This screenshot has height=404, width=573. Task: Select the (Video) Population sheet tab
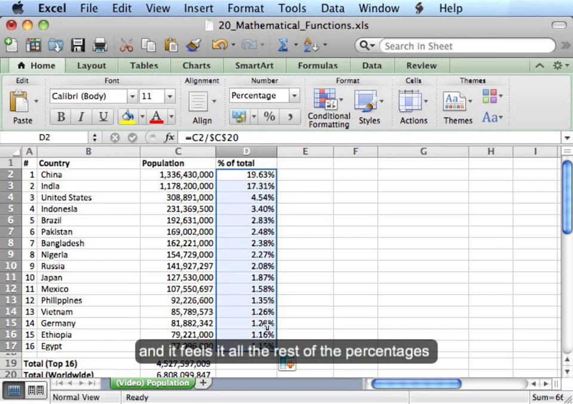(x=152, y=383)
